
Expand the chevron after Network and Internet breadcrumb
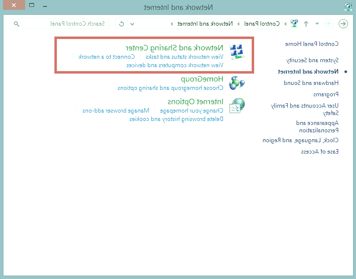(x=172, y=24)
